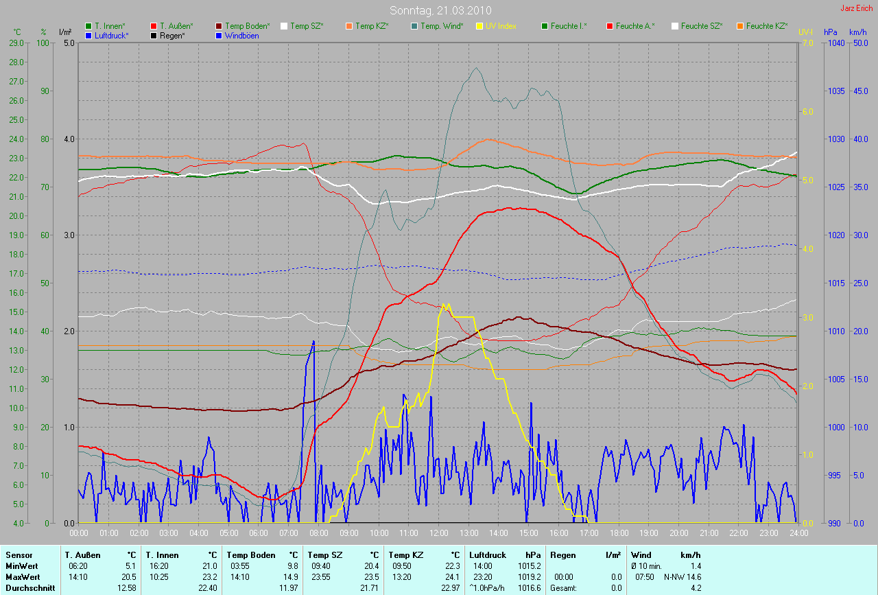Click the 'T. Innen' table column header
This screenshot has height=595, width=878.
coord(162,555)
